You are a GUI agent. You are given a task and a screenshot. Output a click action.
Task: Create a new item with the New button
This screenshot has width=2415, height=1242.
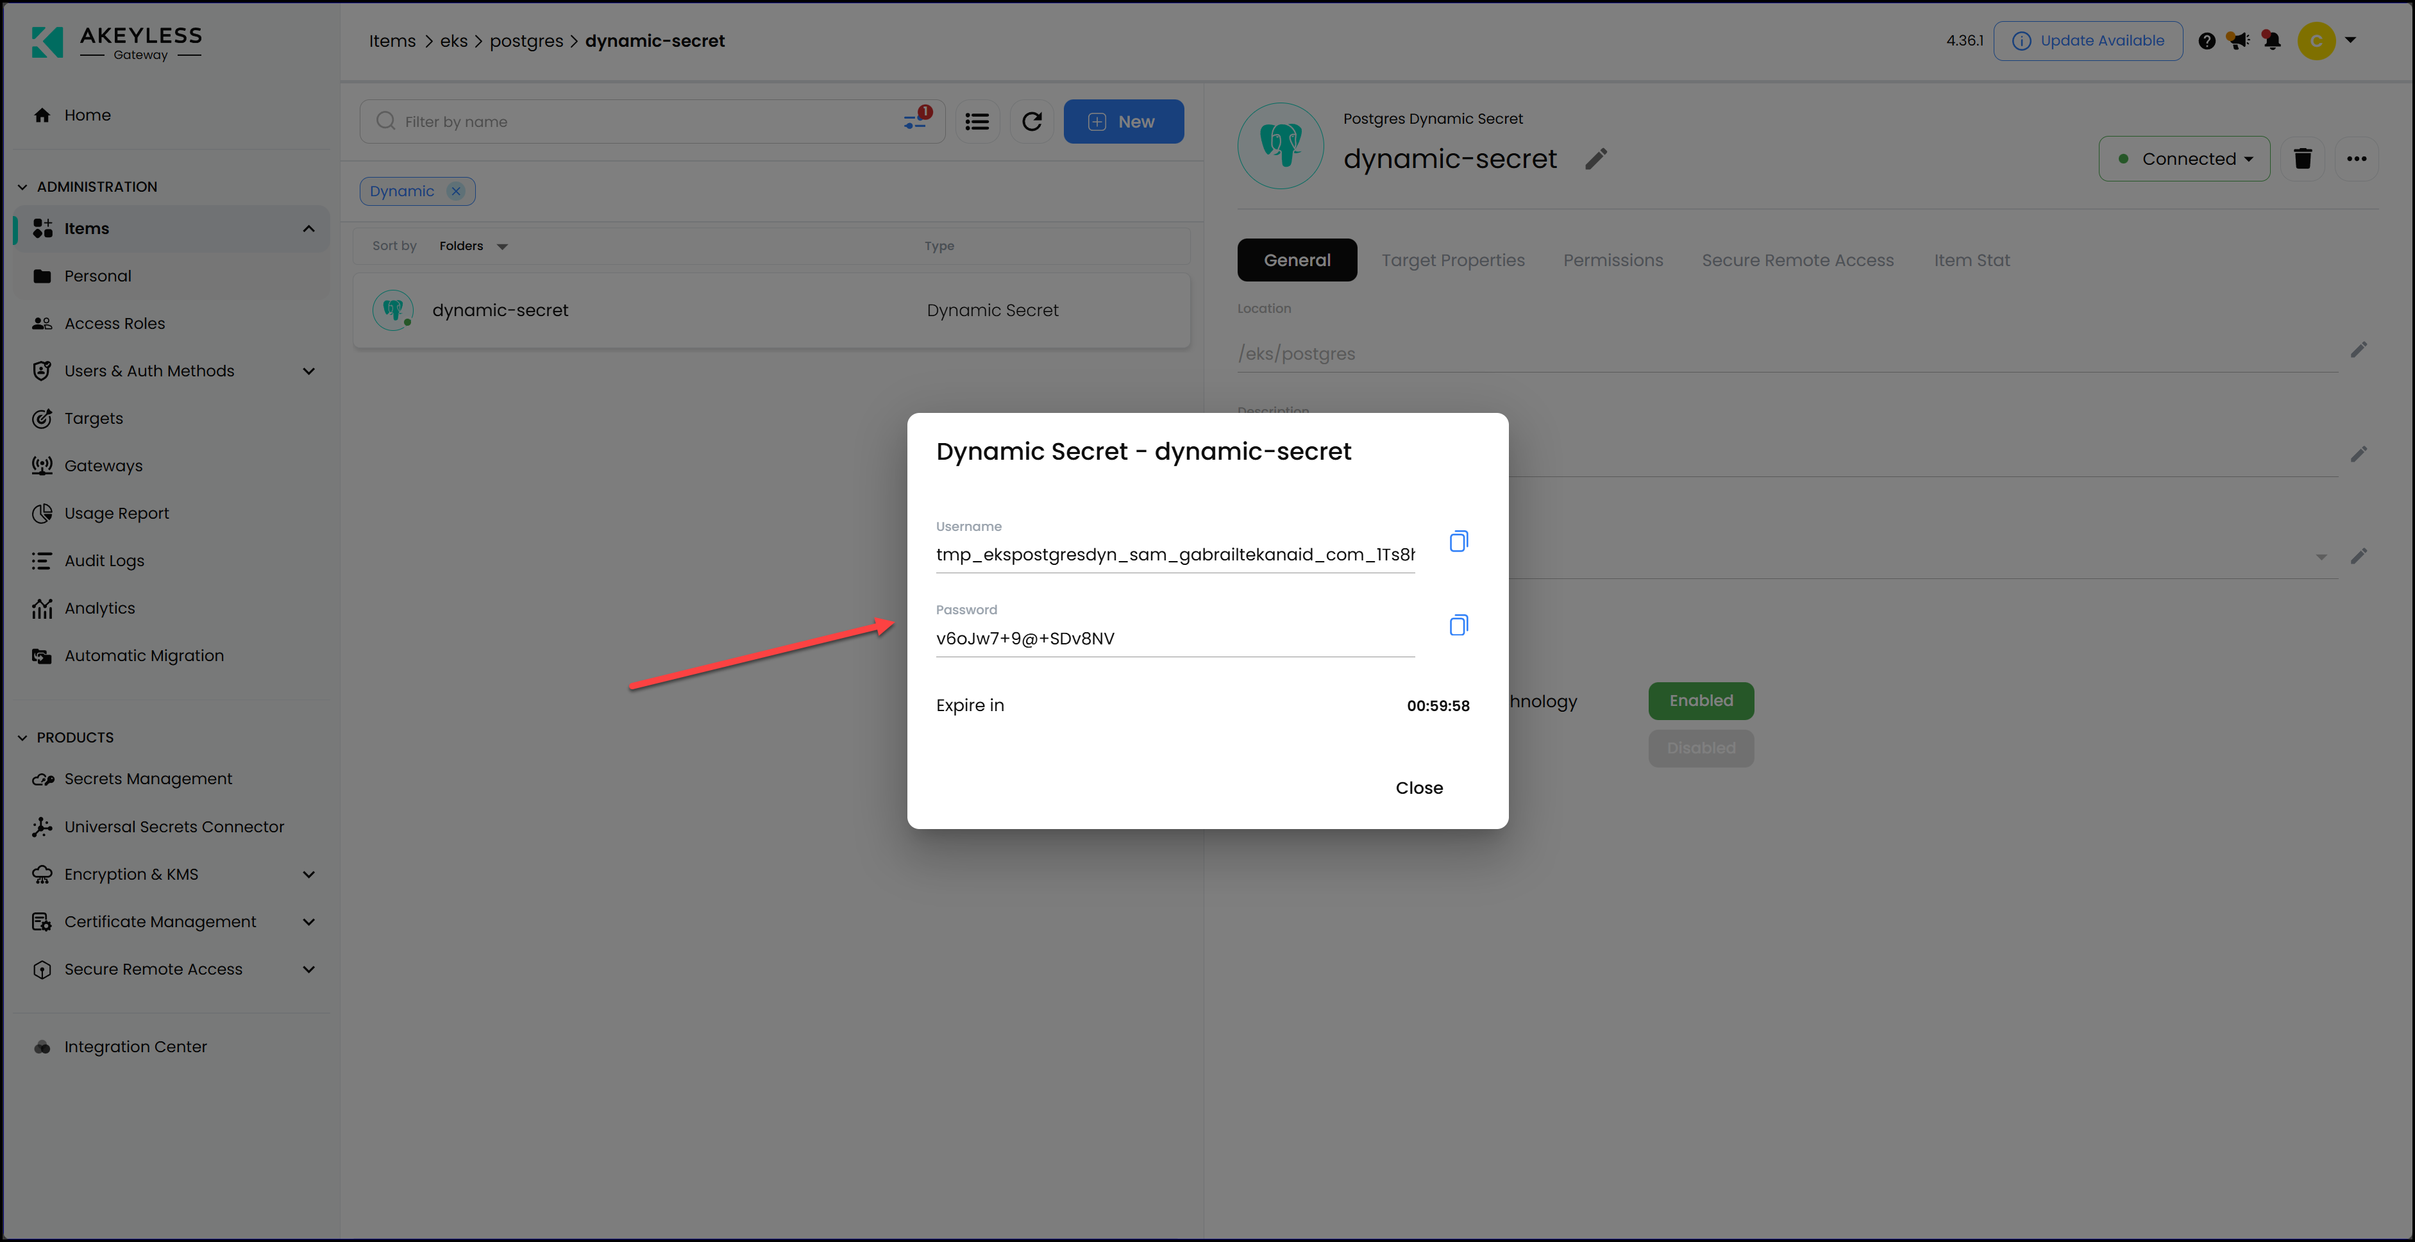coord(1123,121)
